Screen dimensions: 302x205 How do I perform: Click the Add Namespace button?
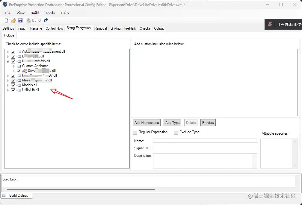click(147, 123)
